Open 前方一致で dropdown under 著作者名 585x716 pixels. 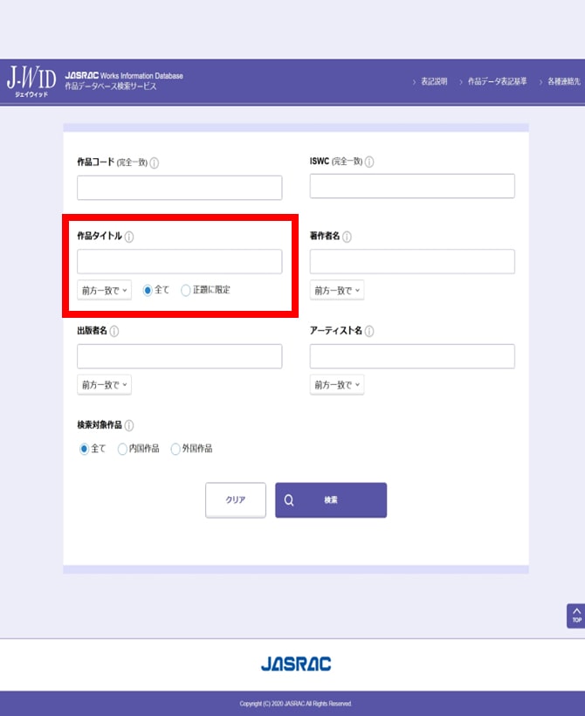point(337,290)
